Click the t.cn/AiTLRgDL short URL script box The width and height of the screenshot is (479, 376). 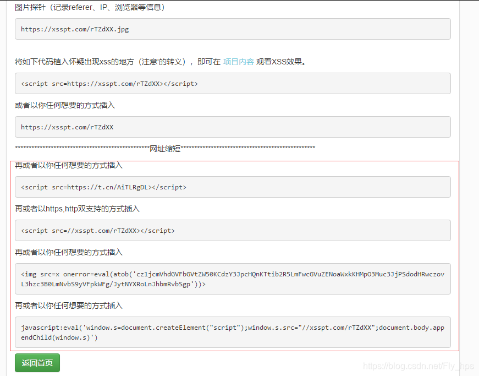pyautogui.click(x=233, y=187)
